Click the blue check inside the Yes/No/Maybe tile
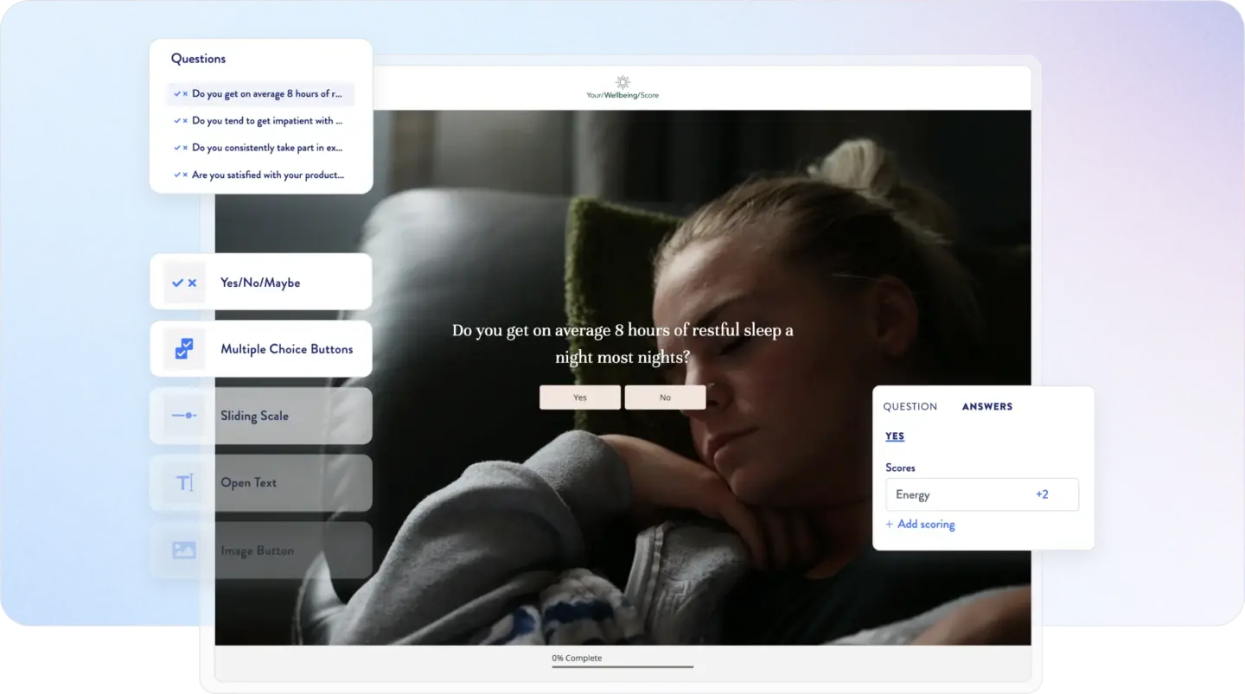This screenshot has height=694, width=1245. tap(179, 281)
